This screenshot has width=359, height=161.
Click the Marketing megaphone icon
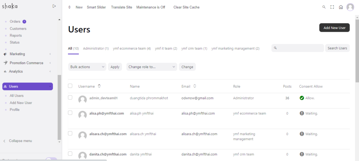click(5, 54)
